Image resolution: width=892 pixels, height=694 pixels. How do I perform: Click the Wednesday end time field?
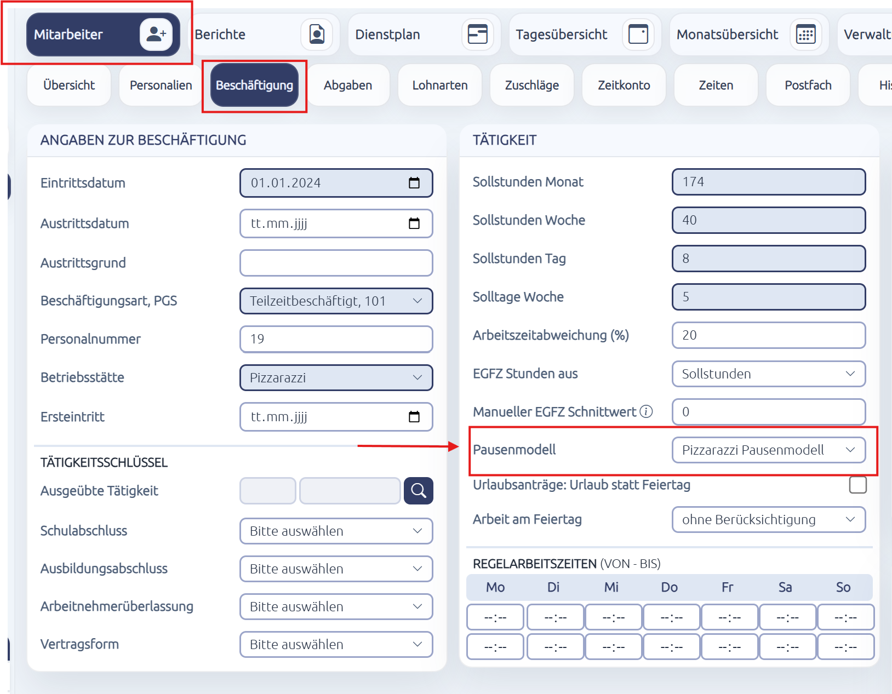click(x=614, y=647)
